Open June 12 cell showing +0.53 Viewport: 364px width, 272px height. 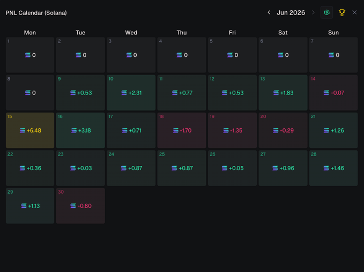232,93
